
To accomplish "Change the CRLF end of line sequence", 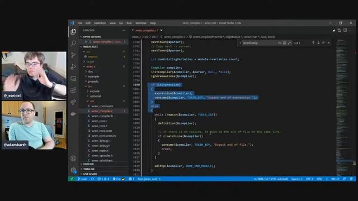I will pyautogui.click(x=319, y=179).
